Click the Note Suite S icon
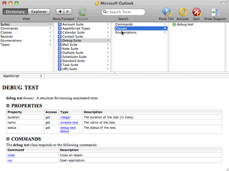The height and width of the screenshot is (171, 229). click(x=59, y=48)
